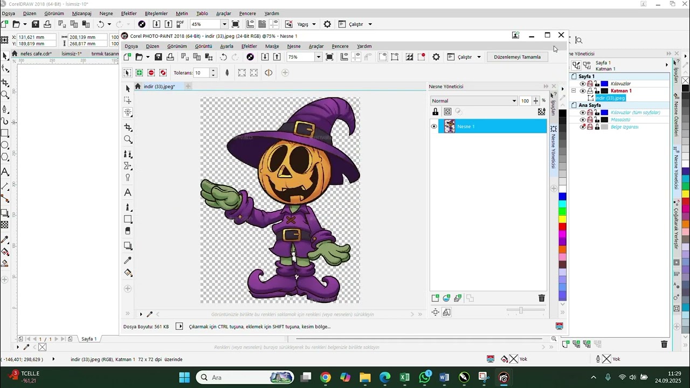Viewport: 690px width, 388px height.
Task: Click Undo in PHOTO-PAINT toolbar
Action: pyautogui.click(x=223, y=57)
